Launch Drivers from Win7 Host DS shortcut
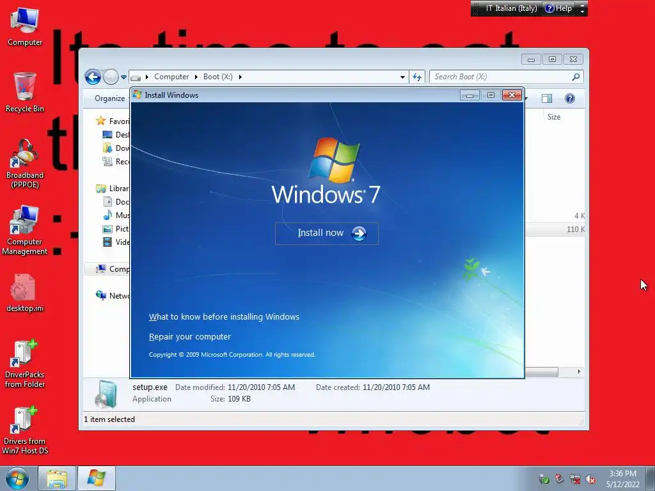The image size is (655, 491). tap(25, 430)
